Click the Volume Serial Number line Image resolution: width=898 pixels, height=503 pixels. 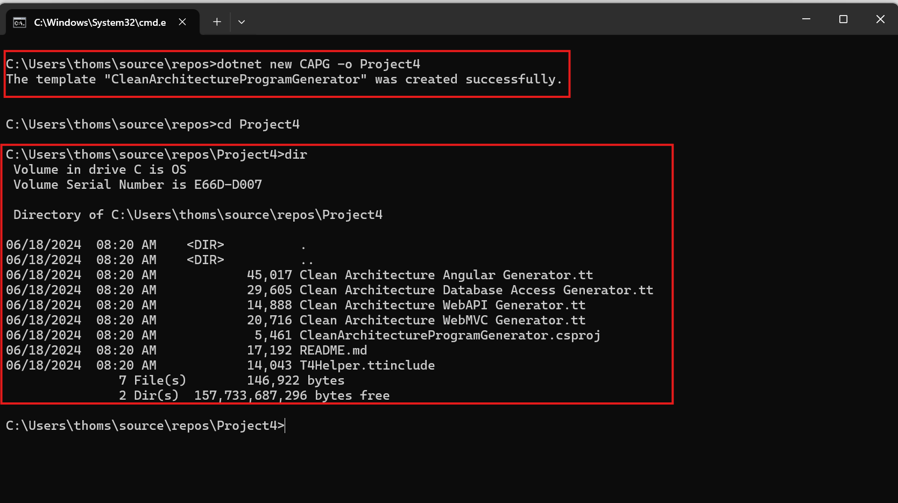pos(138,185)
